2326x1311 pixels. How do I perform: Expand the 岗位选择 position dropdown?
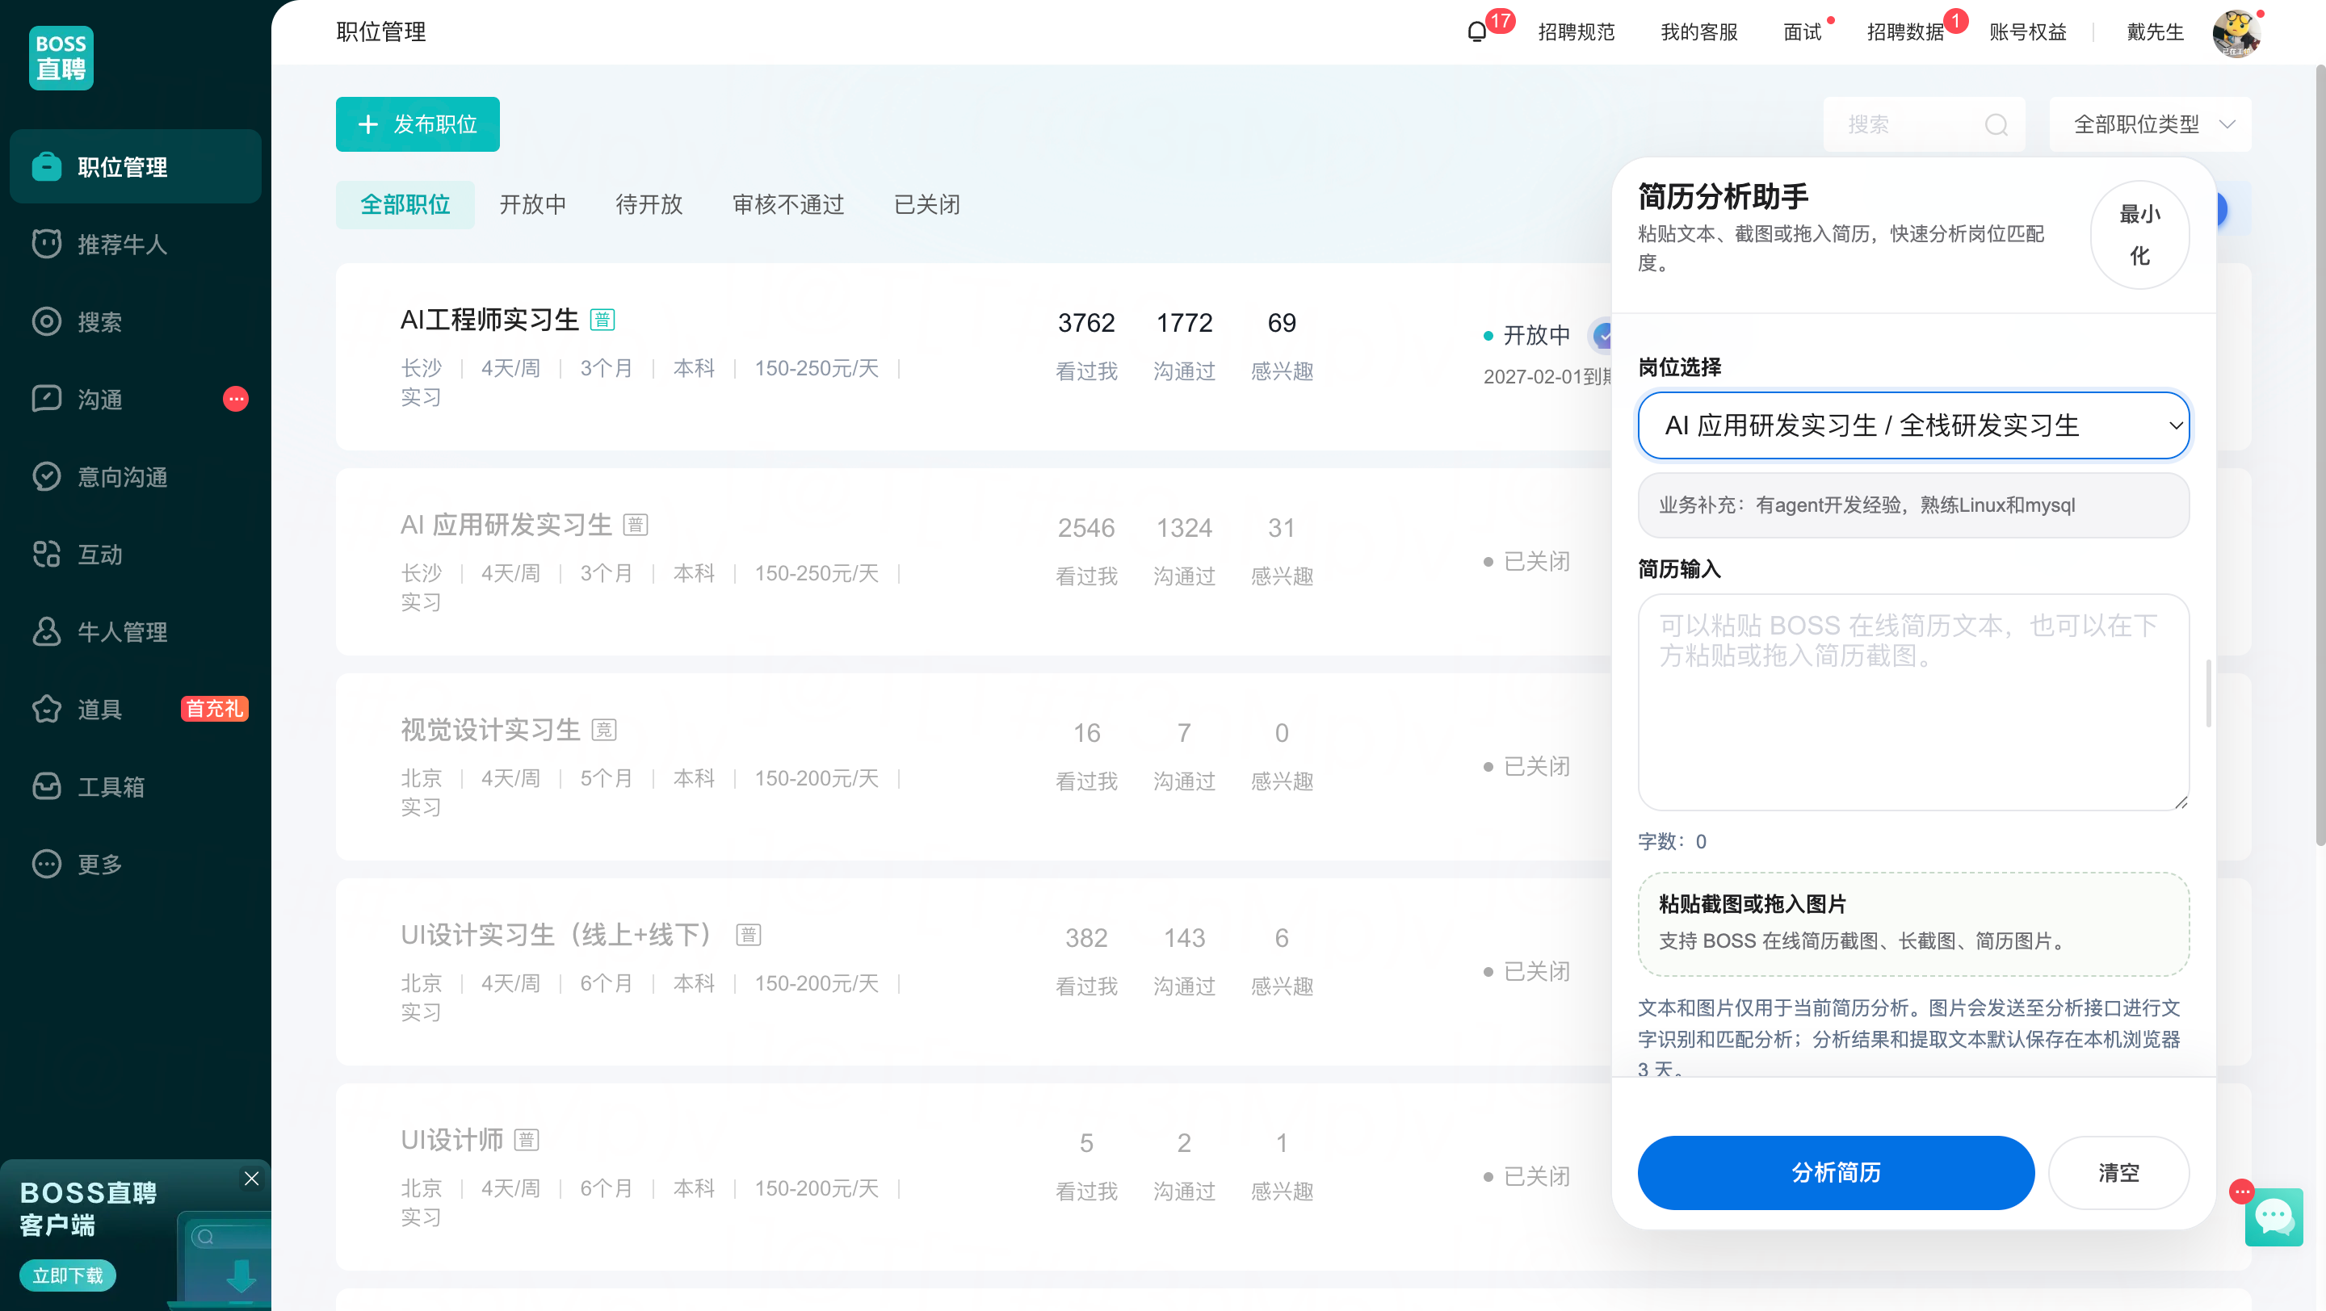[x=1913, y=425]
